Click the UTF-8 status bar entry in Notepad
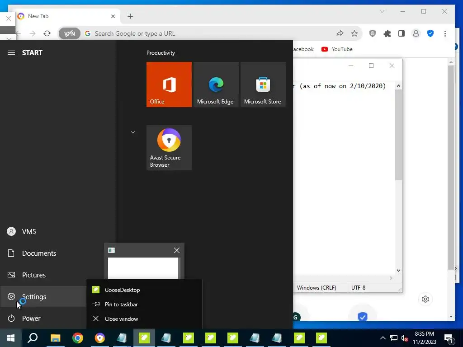The width and height of the screenshot is (463, 347). (x=358, y=288)
